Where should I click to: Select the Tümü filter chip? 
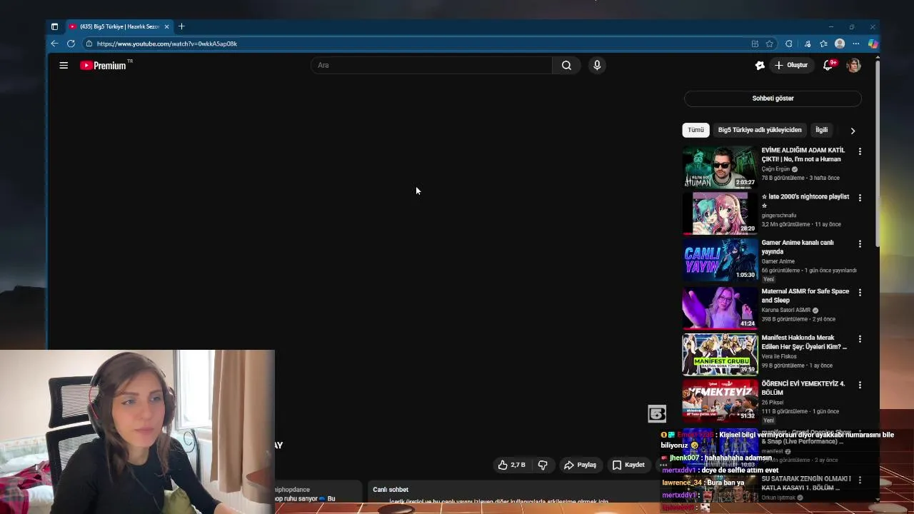coord(695,130)
